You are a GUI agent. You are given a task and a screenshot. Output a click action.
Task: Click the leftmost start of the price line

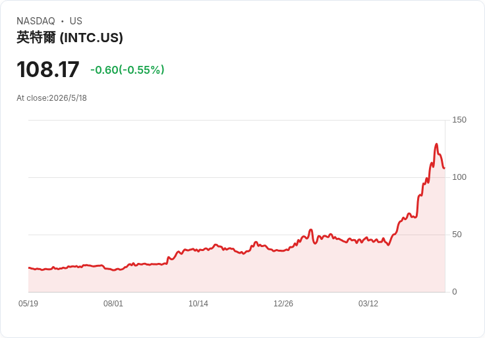click(29, 268)
